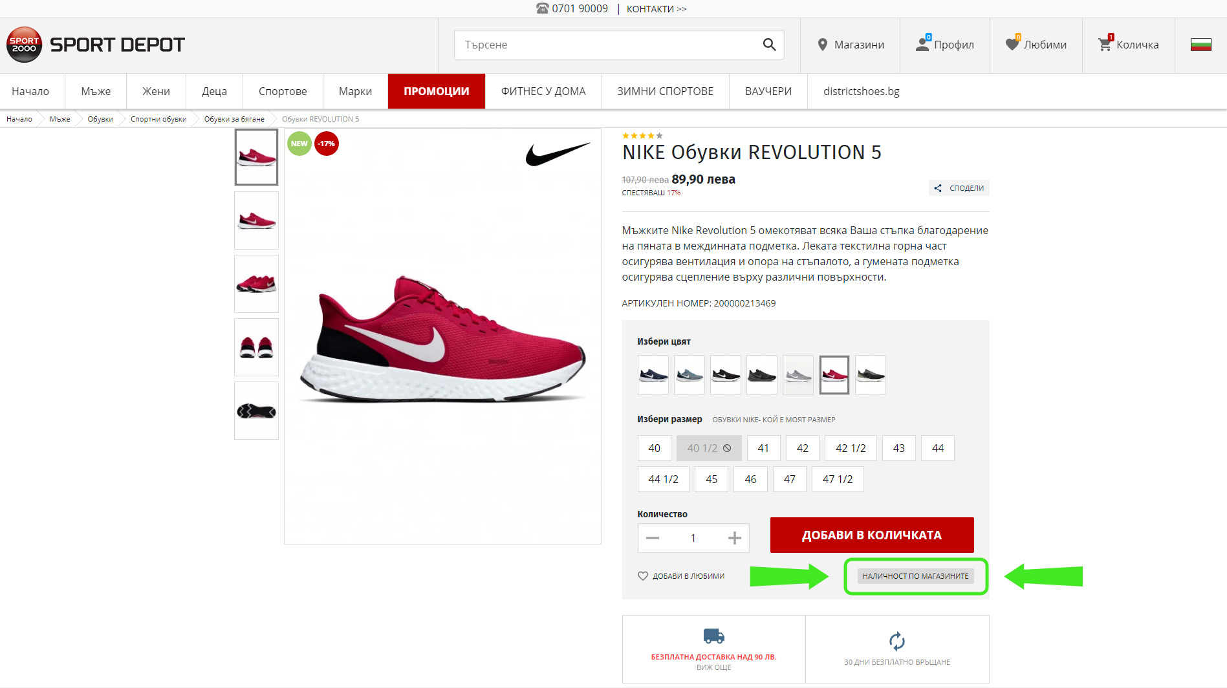This screenshot has width=1227, height=688.
Task: Click the product star rating
Action: tap(642, 136)
